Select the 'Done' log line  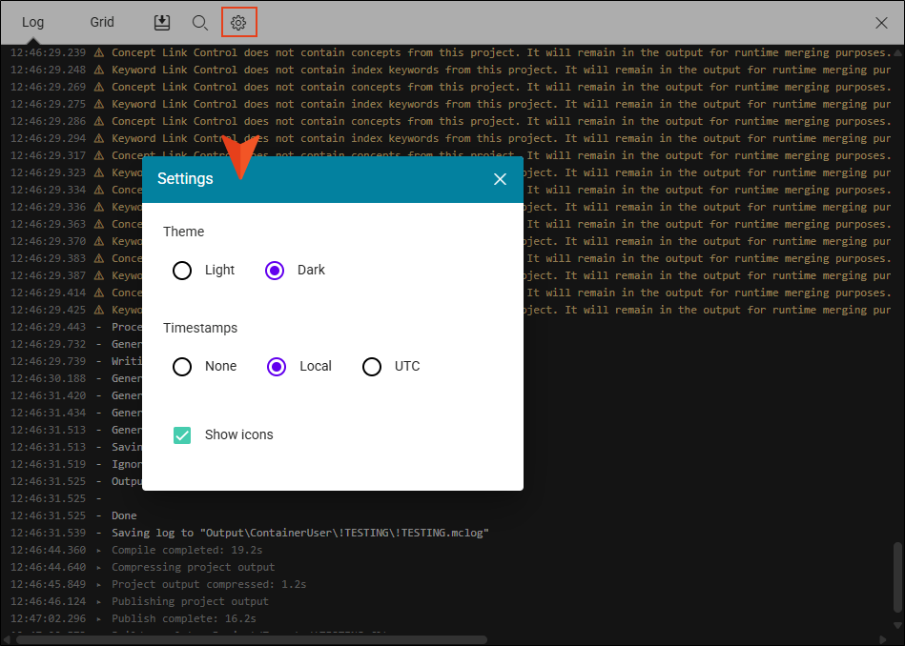click(x=124, y=515)
